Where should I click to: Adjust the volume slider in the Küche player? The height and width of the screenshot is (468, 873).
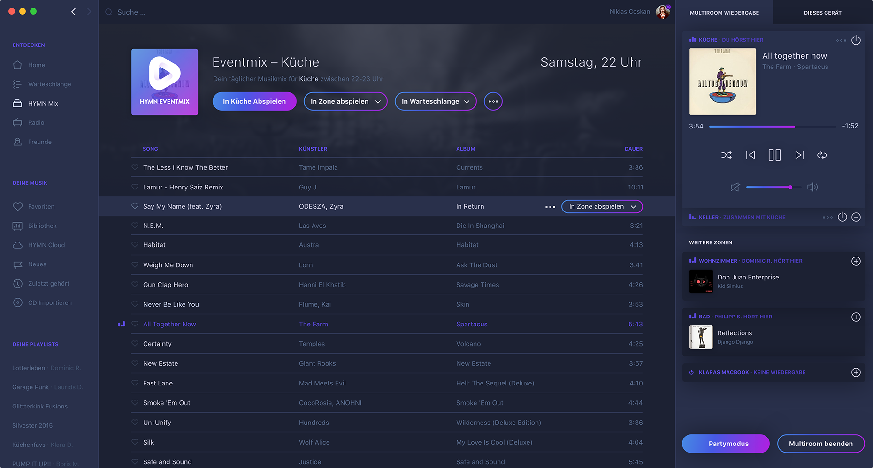(x=790, y=187)
